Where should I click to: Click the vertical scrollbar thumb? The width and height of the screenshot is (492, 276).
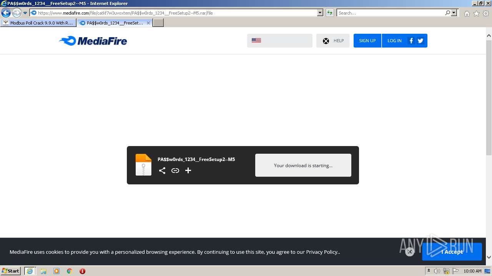pos(489,97)
